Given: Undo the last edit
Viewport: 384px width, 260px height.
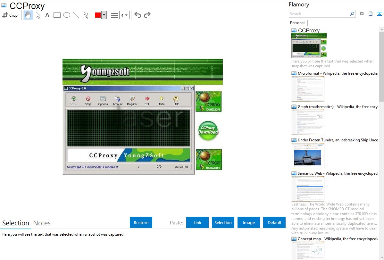Looking at the screenshot, I should 138,15.
